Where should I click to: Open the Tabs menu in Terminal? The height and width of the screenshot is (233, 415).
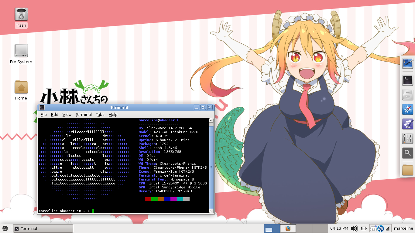[x=100, y=114]
